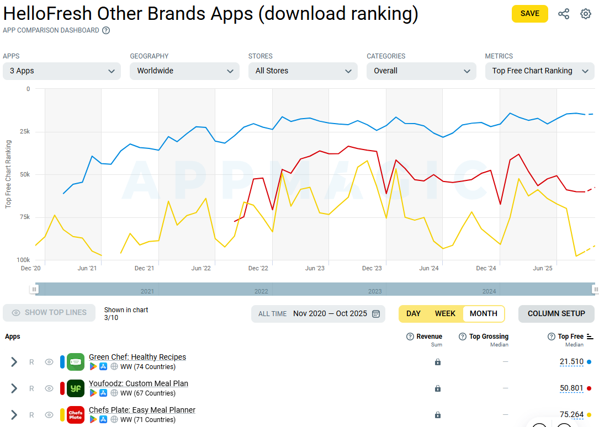Toggle Chefs Plate visibility eye icon
Viewport: 599px width, 427px height.
[x=49, y=415]
